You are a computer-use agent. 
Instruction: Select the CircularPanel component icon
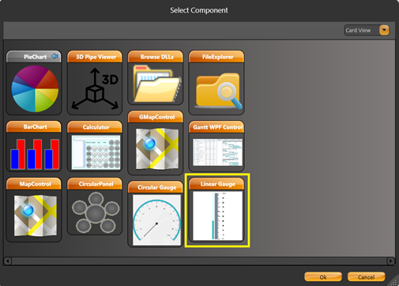tap(96, 213)
